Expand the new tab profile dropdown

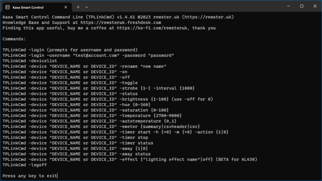(87, 7)
